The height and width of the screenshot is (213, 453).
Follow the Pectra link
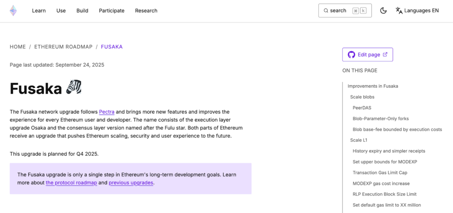107,112
